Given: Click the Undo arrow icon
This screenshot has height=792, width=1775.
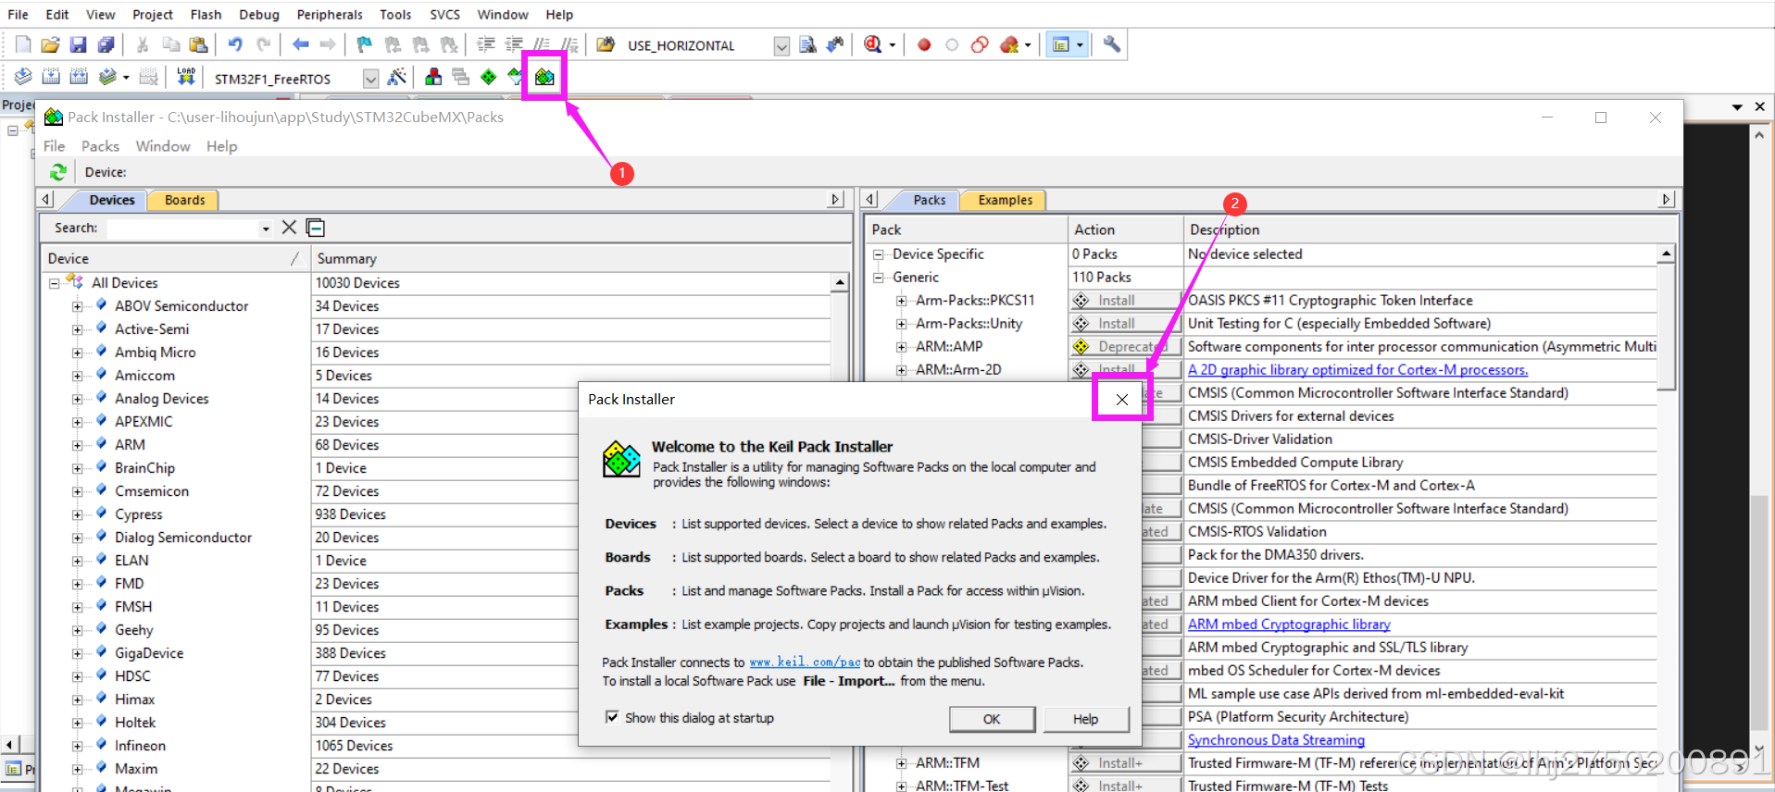Looking at the screenshot, I should [x=235, y=44].
